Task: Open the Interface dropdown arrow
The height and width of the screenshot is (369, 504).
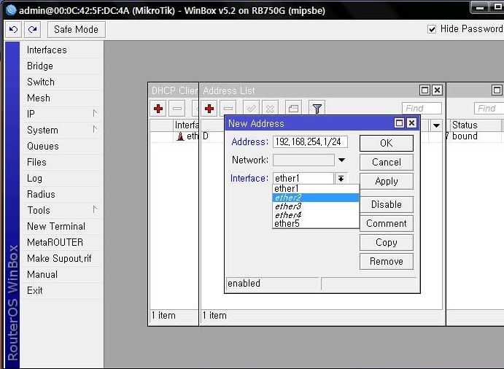Action: 341,179
